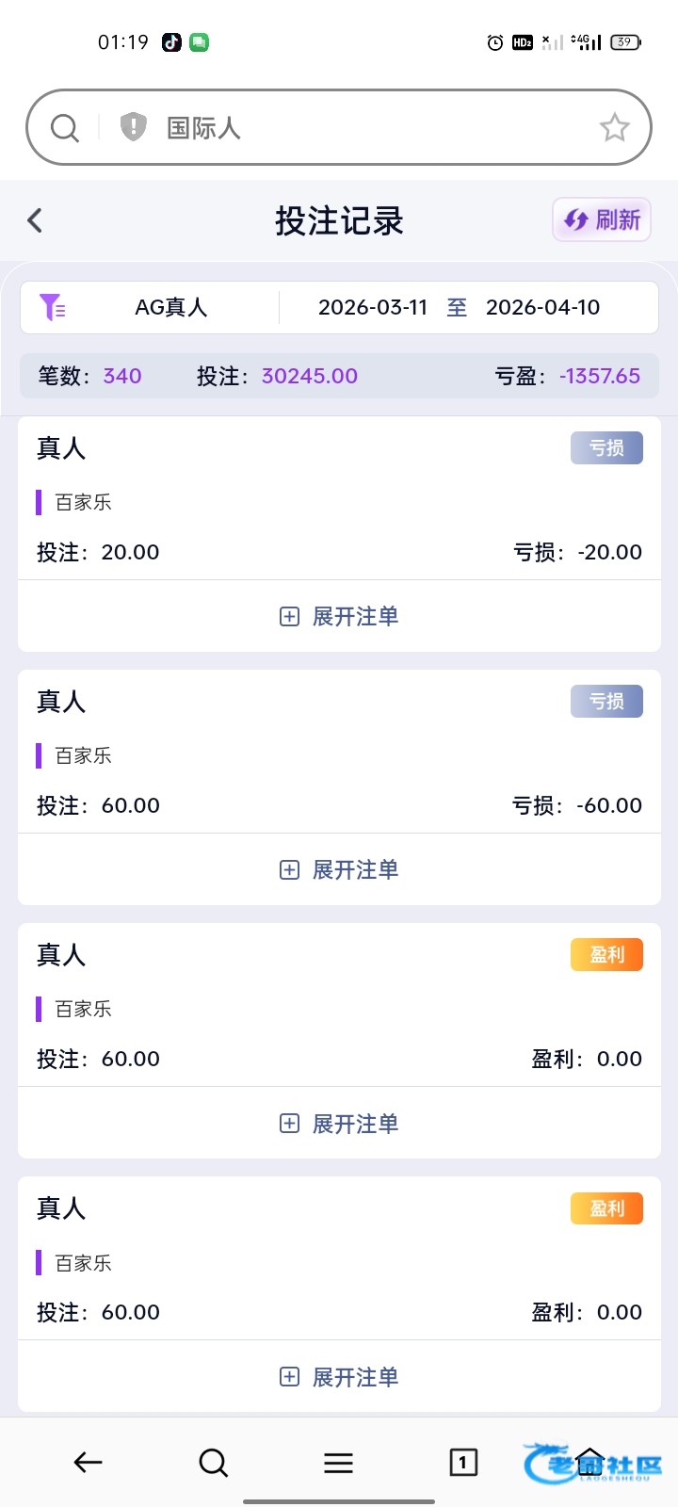This screenshot has height=1507, width=678.
Task: Bookmark page with the star icon
Action: click(x=615, y=127)
